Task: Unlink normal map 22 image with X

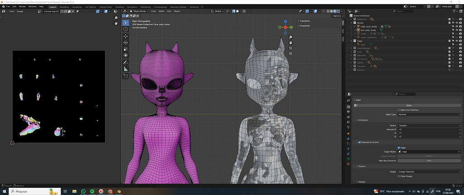Action: point(72,11)
